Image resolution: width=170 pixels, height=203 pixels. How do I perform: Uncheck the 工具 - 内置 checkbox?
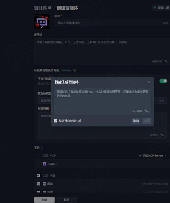pyautogui.click(x=39, y=175)
